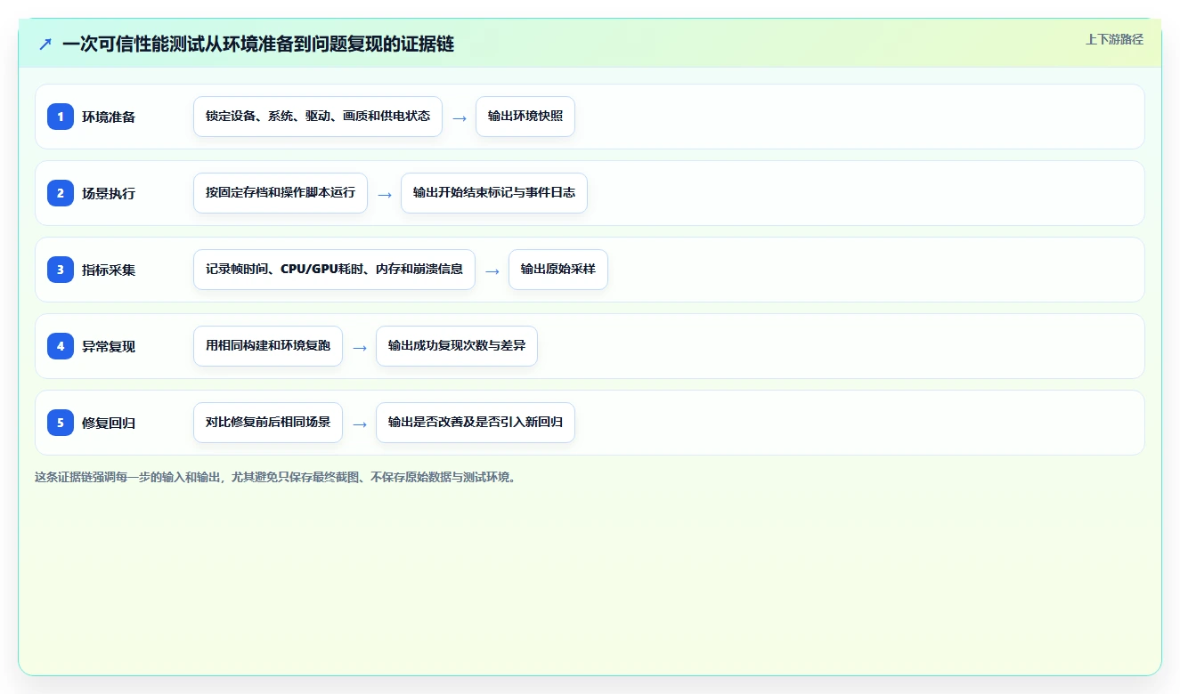Click the arrow before 输出环境快照
The height and width of the screenshot is (694, 1180).
tap(460, 117)
